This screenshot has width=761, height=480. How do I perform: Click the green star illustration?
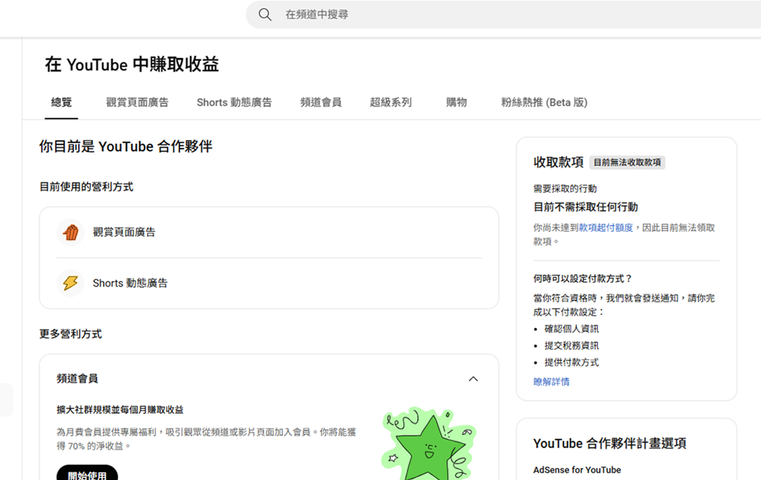429,444
